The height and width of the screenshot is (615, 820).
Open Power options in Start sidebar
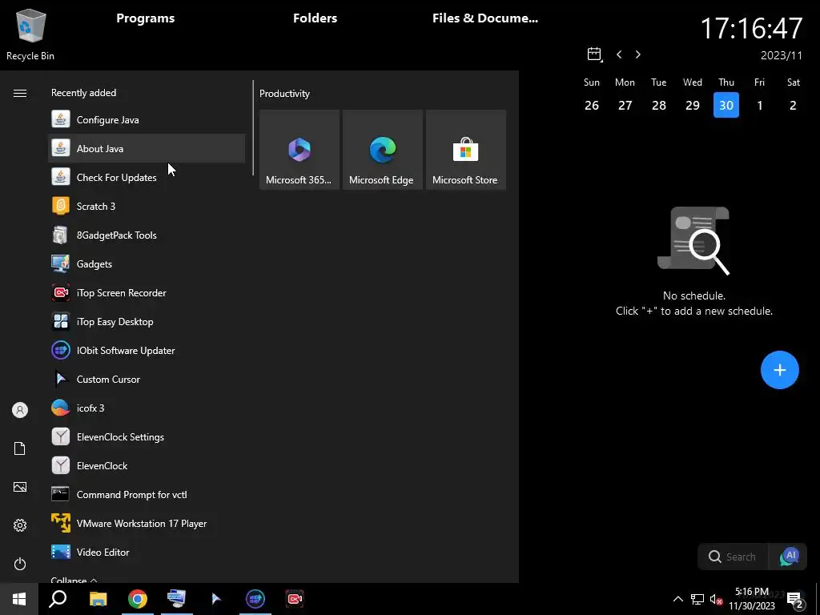[20, 564]
